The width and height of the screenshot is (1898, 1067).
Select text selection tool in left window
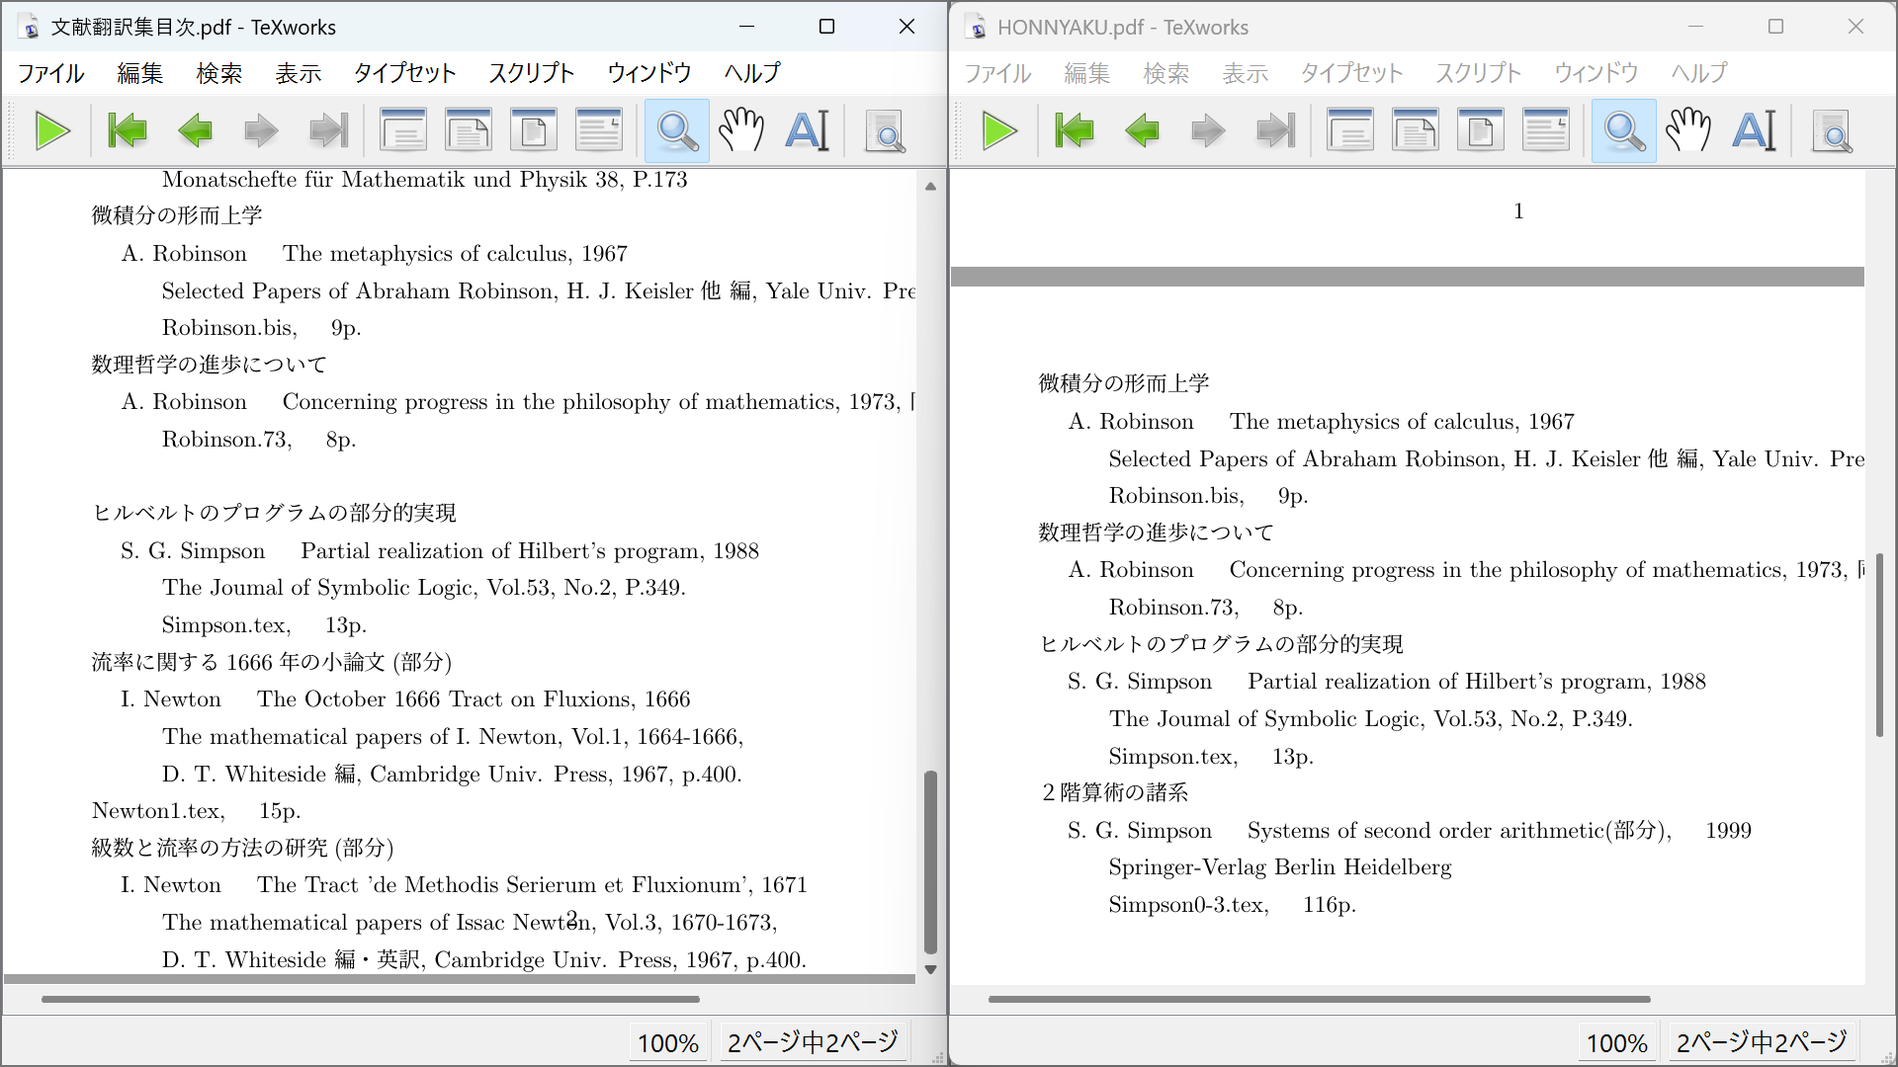click(808, 131)
